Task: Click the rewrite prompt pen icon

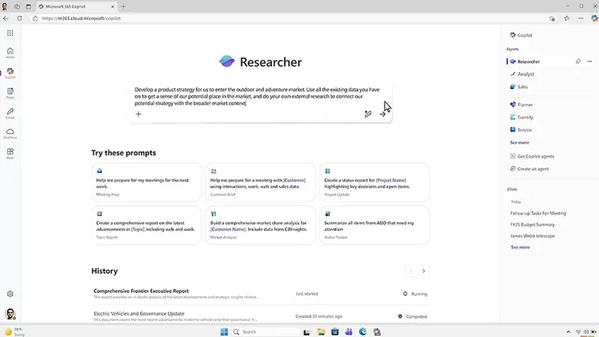Action: pyautogui.click(x=368, y=113)
